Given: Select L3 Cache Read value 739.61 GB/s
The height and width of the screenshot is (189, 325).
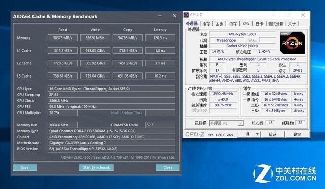Looking at the screenshot, I should (x=62, y=76).
